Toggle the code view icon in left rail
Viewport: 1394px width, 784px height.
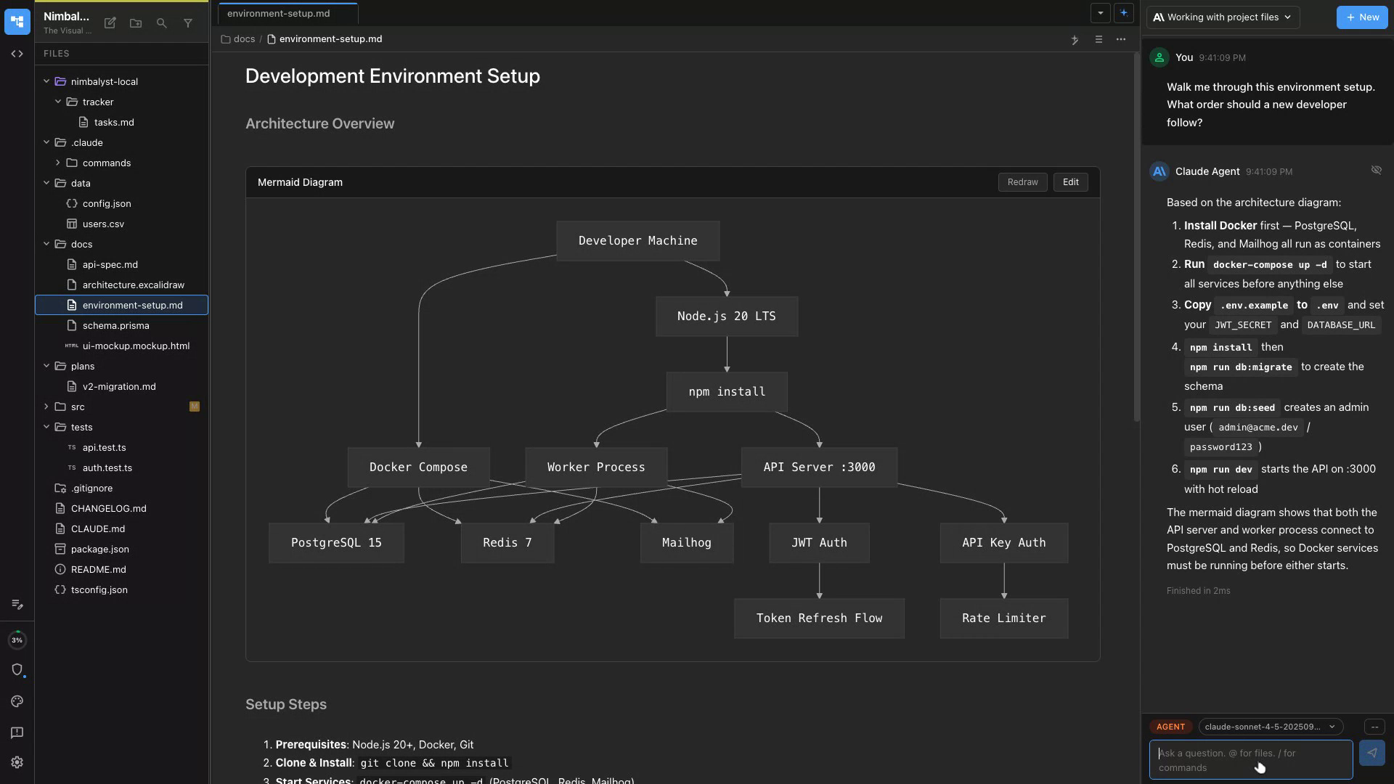(17, 54)
